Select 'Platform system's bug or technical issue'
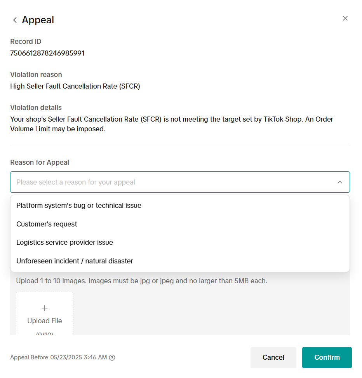362x378 pixels. (79, 206)
